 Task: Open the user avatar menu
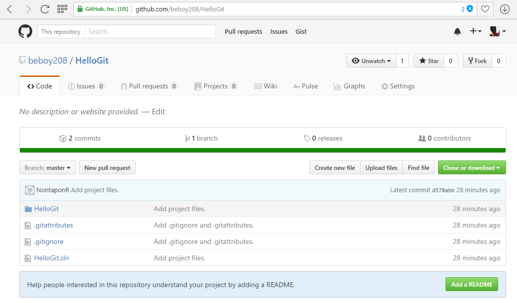tap(498, 31)
